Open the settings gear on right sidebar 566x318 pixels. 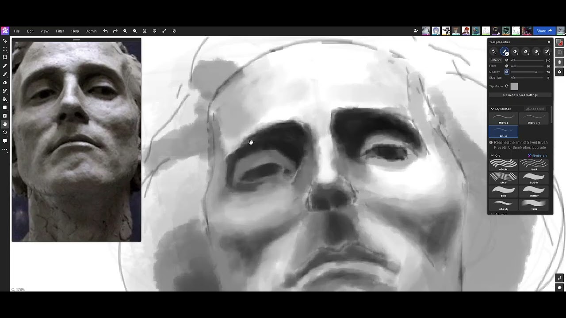(x=559, y=72)
